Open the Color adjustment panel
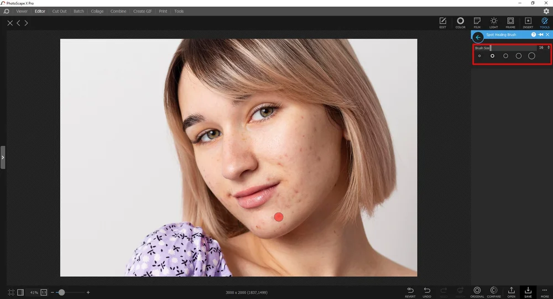 [x=460, y=23]
